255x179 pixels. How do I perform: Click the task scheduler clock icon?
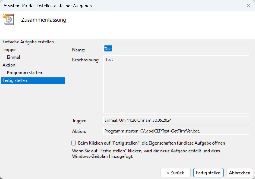point(8,19)
